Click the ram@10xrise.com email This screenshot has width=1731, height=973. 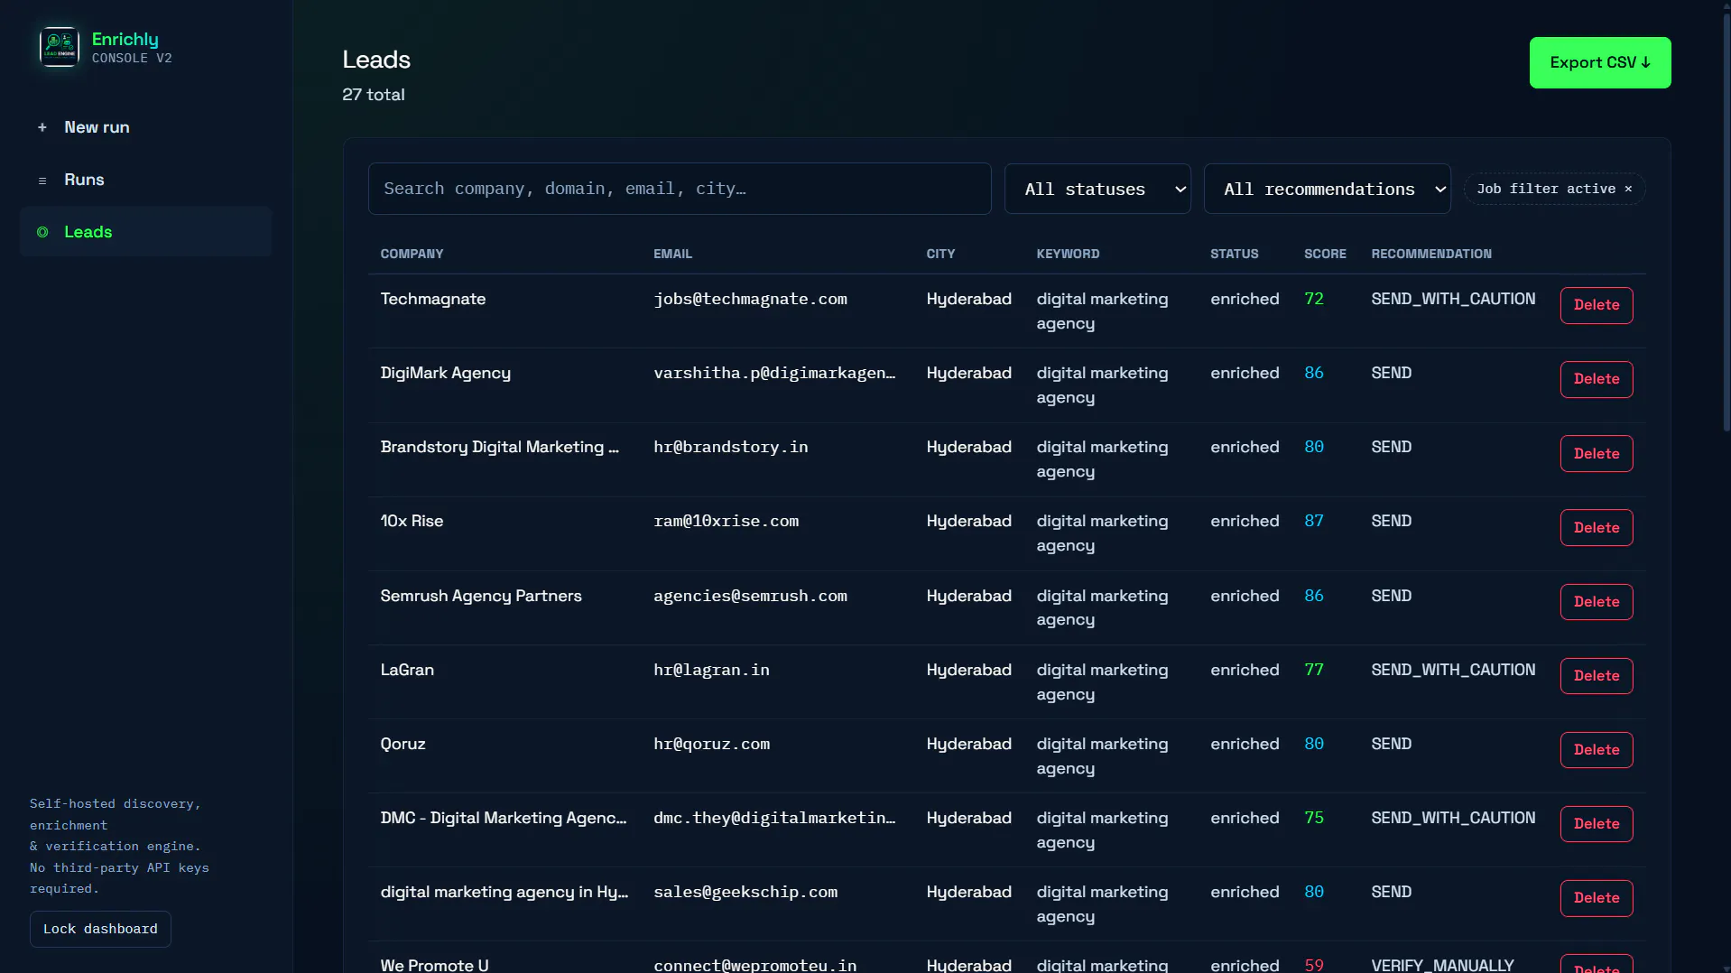pos(726,521)
